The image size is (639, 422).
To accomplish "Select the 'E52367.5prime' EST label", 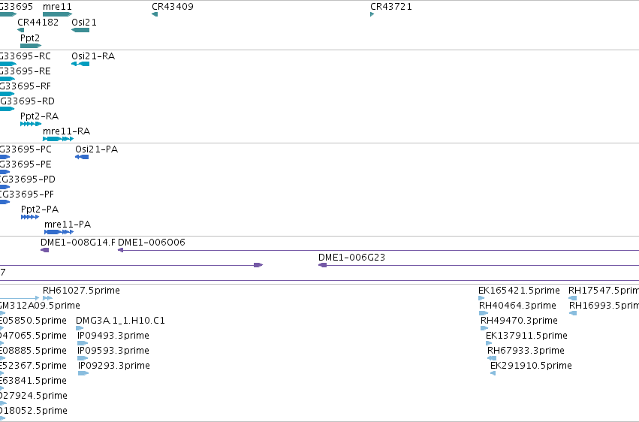I will (33, 366).
